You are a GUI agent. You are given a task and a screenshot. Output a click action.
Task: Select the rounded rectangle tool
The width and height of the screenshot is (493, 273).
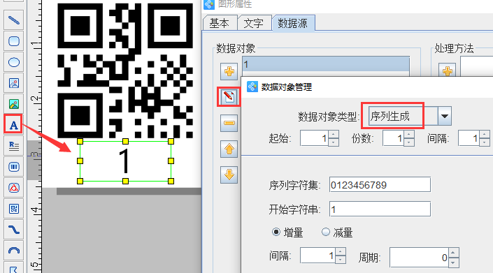(x=13, y=41)
